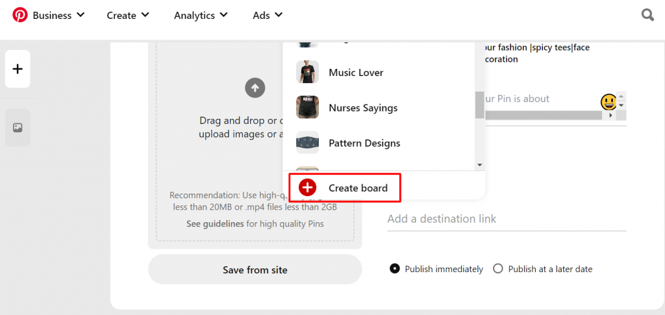665x315 pixels.
Task: Open the emoji picker smiley icon
Action: pyautogui.click(x=608, y=102)
